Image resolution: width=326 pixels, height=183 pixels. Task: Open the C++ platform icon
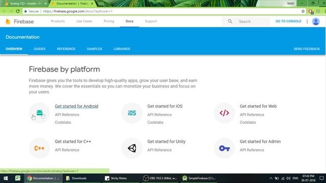[40, 148]
